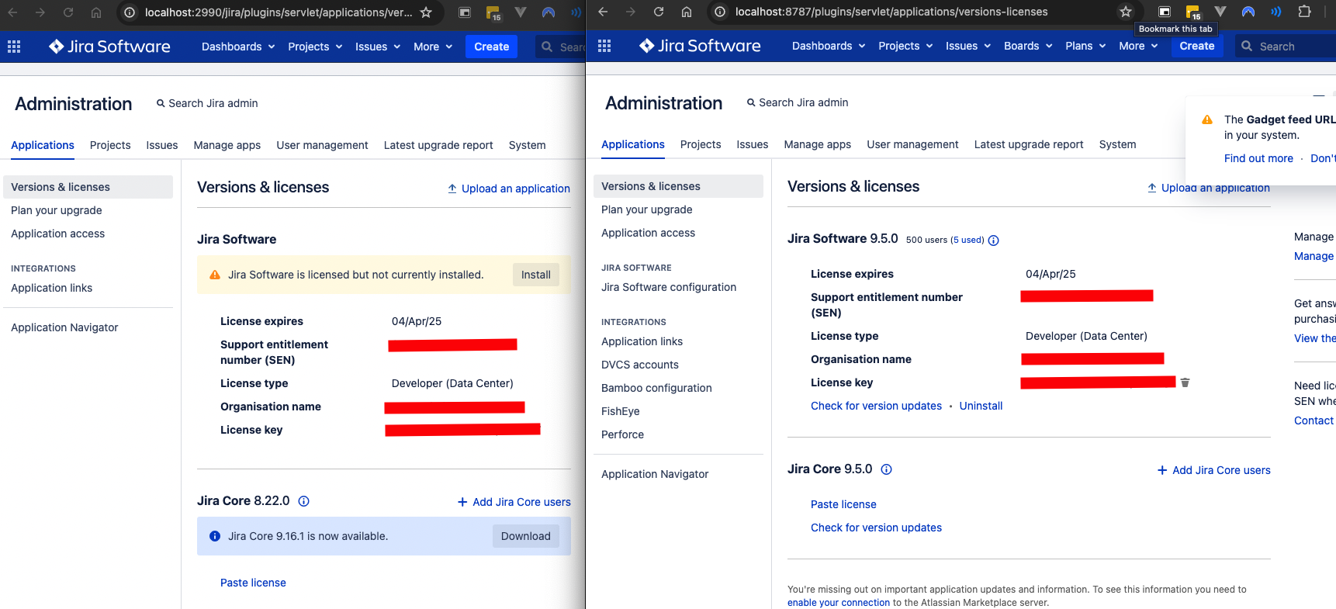The width and height of the screenshot is (1336, 609).
Task: Select DVCS accounts in sidebar
Action: pos(640,365)
